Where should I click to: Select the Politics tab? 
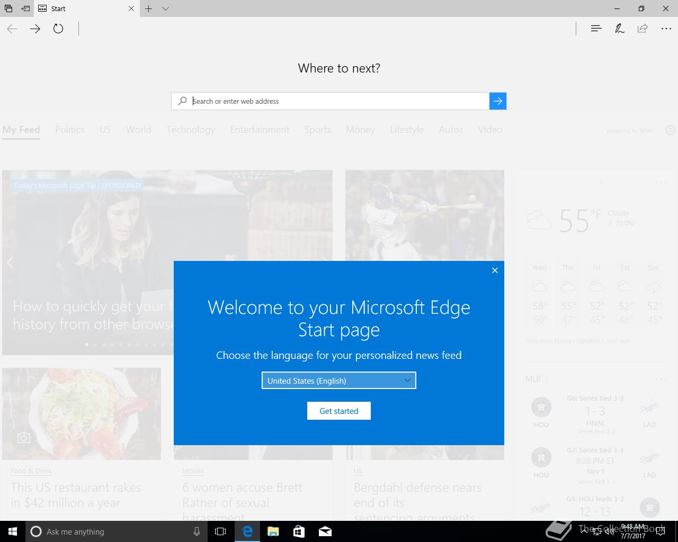click(x=70, y=130)
